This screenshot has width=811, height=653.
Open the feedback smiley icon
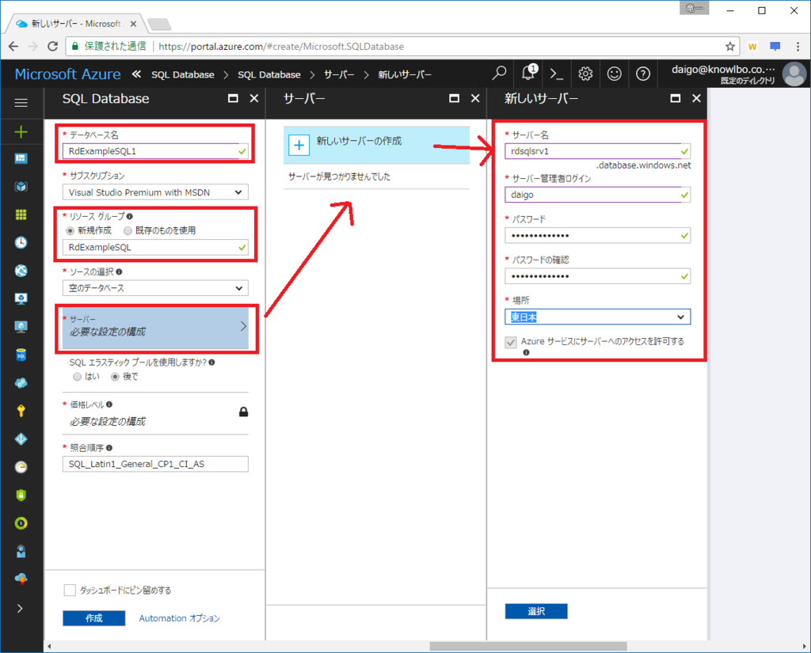click(614, 74)
